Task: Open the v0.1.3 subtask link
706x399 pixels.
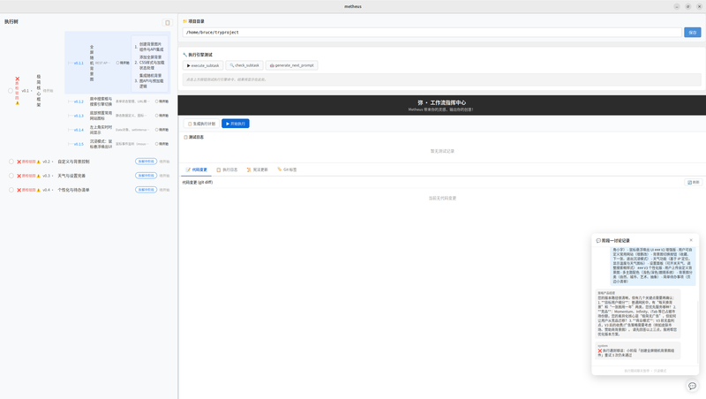Action: point(79,116)
